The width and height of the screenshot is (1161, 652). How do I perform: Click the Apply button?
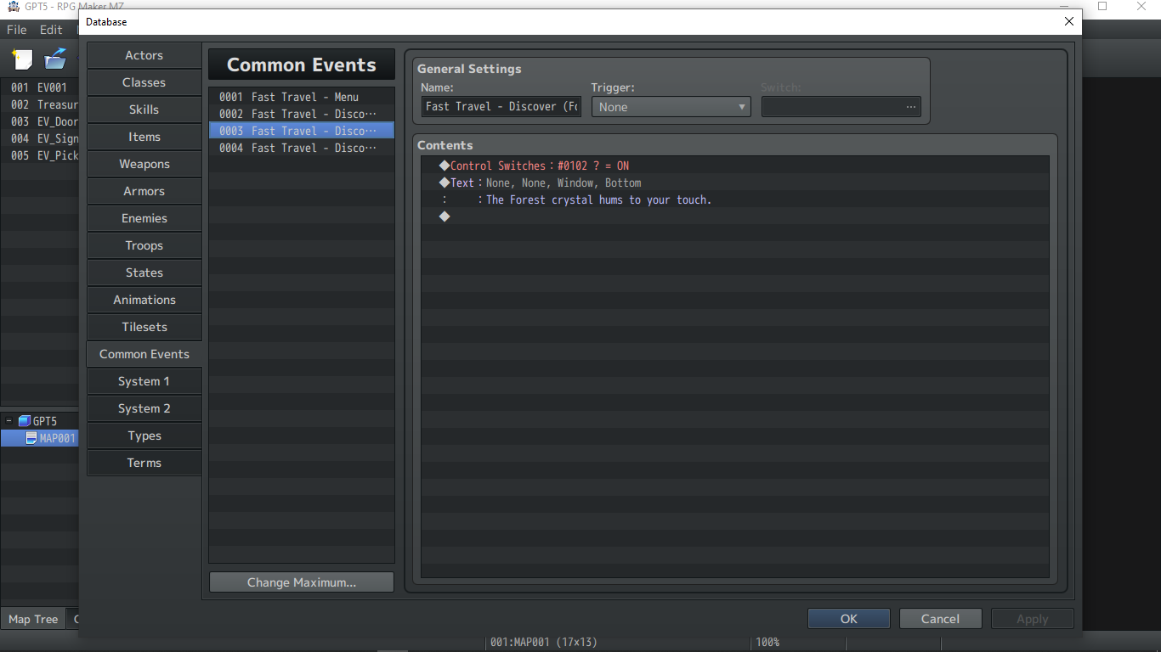[1033, 619]
